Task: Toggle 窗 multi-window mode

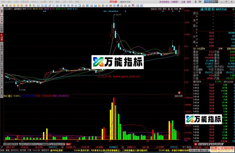Action: (x=172, y=9)
